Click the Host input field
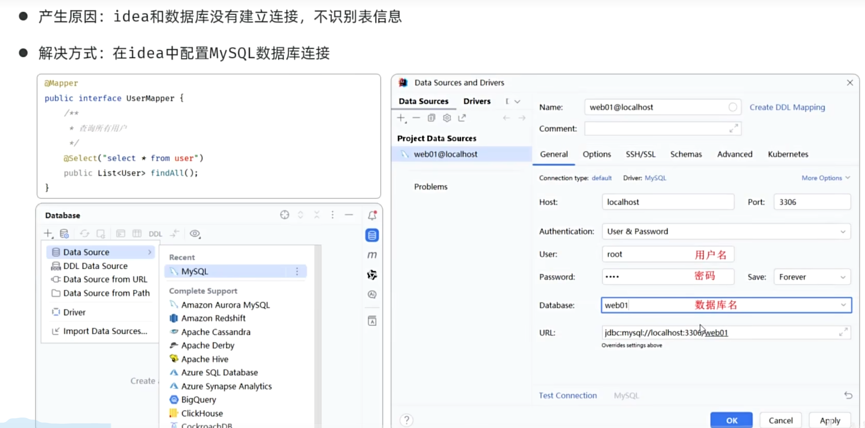Screen dimensions: 865x428 (x=667, y=202)
